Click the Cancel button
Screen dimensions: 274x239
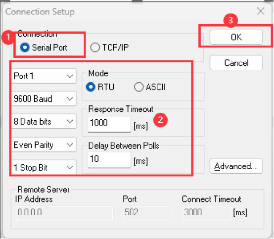tap(236, 63)
